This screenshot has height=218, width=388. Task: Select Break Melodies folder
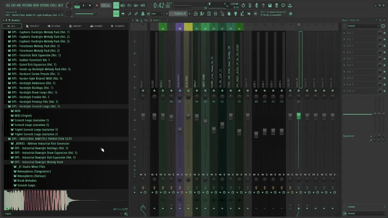(x=27, y=180)
